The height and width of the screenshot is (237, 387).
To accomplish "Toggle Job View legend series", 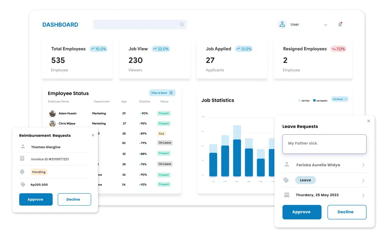I will click(304, 101).
